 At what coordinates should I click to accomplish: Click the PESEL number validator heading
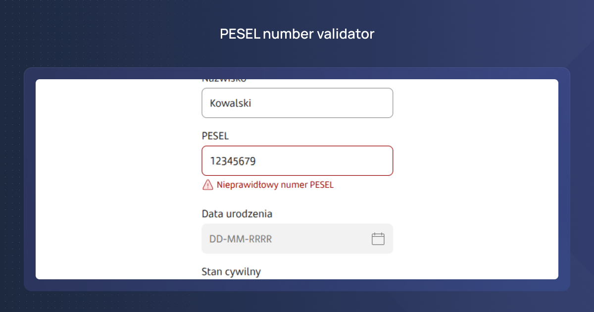click(x=297, y=34)
